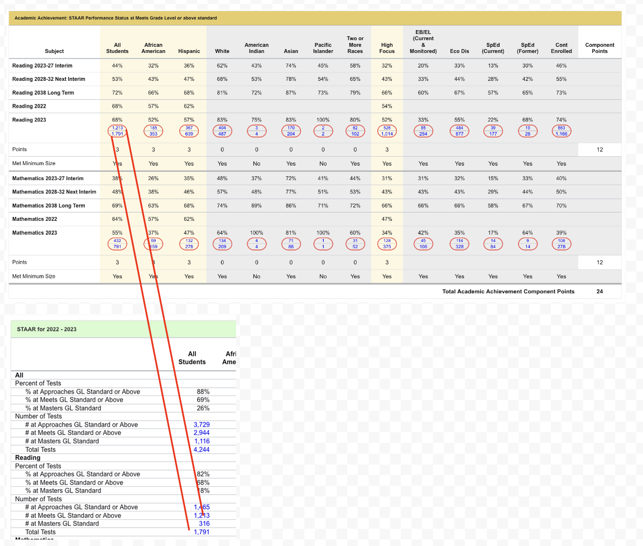Open the 128 link in Mathematics 2023 High Focus
Viewport: 643px width, 546px height.
(x=387, y=241)
